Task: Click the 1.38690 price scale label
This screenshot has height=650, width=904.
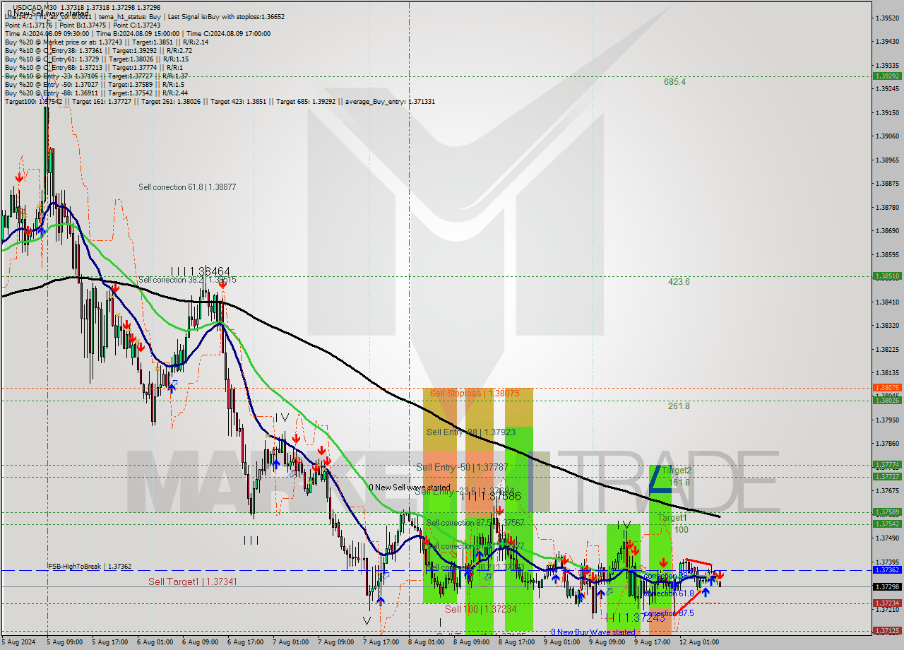Action: click(886, 230)
